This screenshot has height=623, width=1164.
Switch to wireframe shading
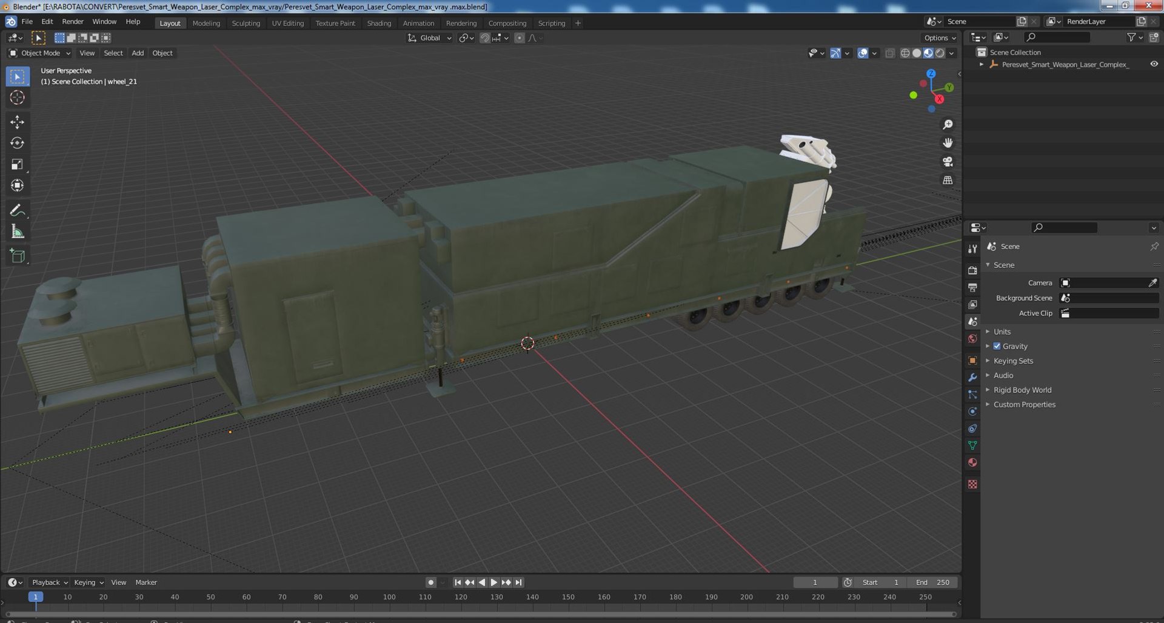pyautogui.click(x=905, y=53)
